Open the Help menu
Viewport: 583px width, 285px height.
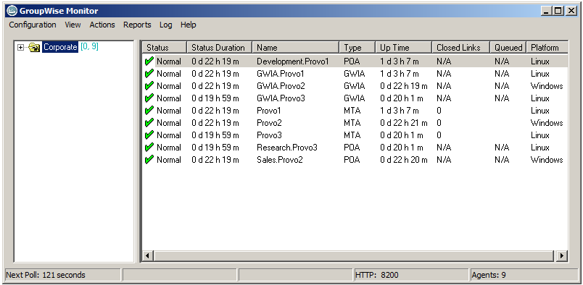pyautogui.click(x=188, y=25)
